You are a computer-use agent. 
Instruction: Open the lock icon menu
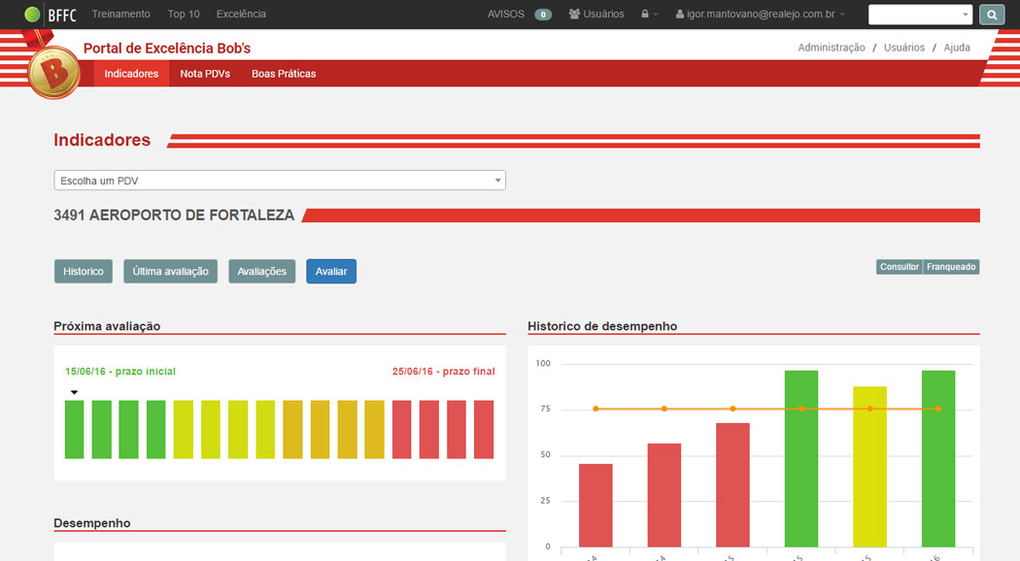point(649,14)
